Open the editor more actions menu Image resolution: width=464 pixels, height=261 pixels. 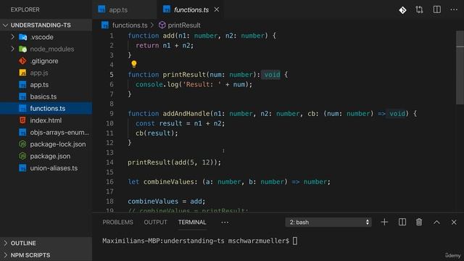[454, 9]
